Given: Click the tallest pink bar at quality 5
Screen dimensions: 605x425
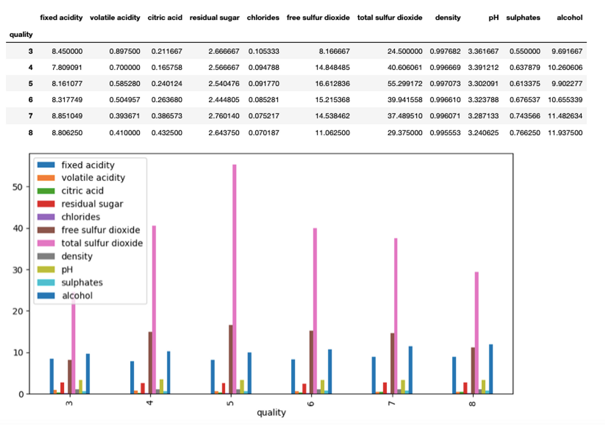Looking at the screenshot, I should coord(234,279).
